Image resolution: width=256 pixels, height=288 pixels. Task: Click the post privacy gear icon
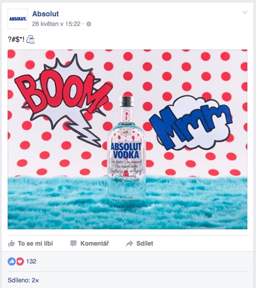pyautogui.click(x=89, y=24)
